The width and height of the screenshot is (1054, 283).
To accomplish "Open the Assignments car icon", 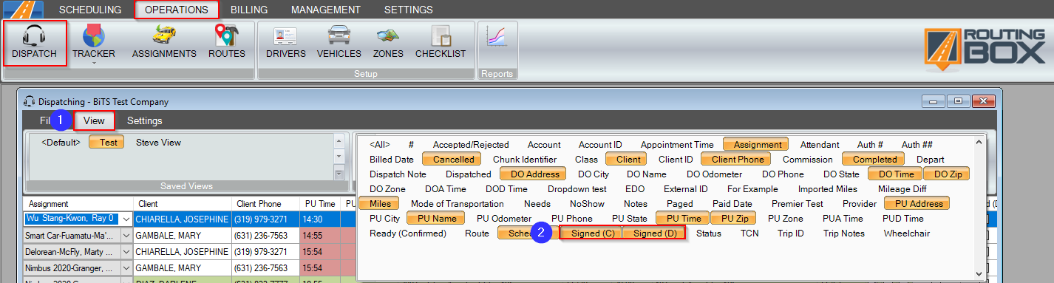I will [x=164, y=35].
